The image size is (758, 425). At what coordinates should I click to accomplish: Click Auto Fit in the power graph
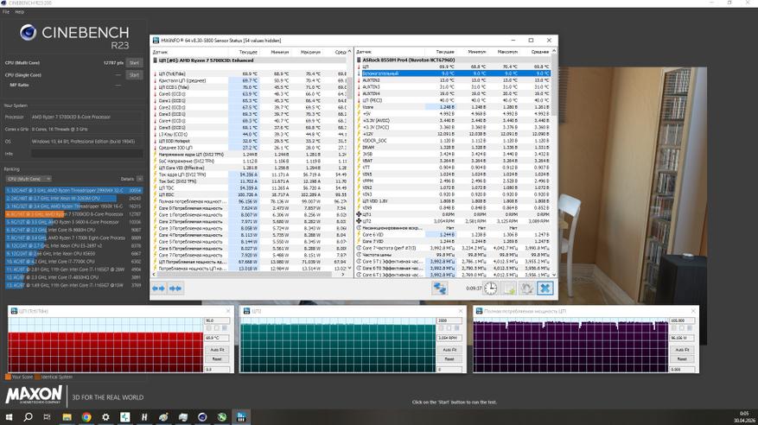(682, 350)
